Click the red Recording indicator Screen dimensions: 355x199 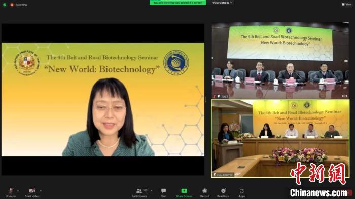[19, 5]
